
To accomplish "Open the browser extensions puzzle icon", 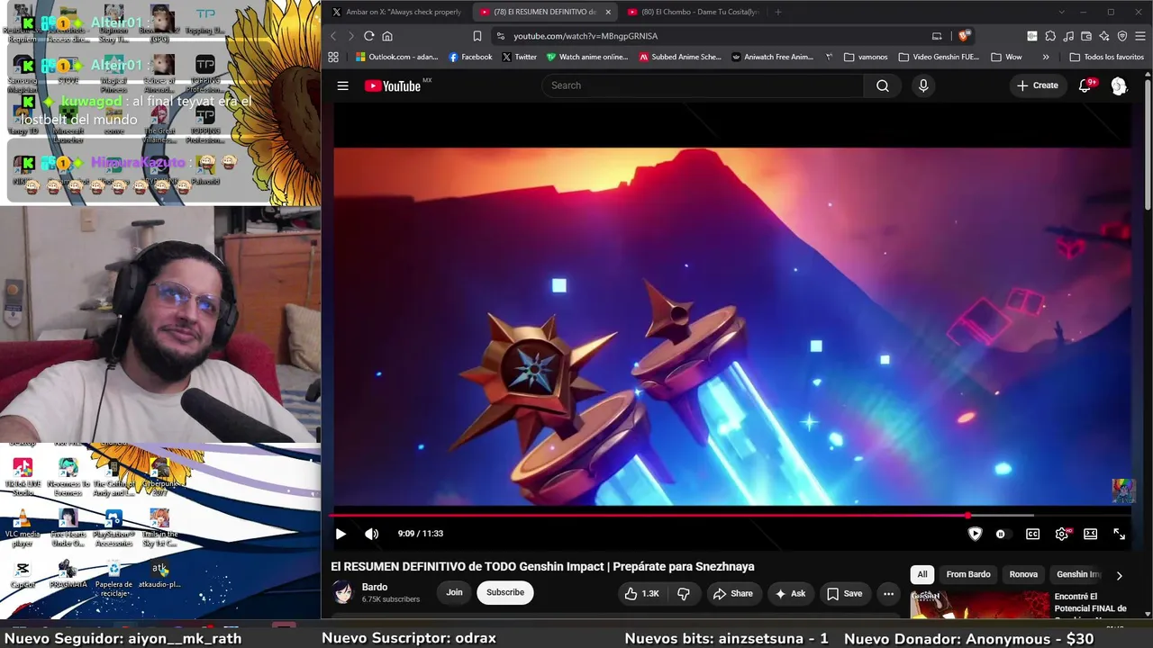I will click(x=1050, y=36).
